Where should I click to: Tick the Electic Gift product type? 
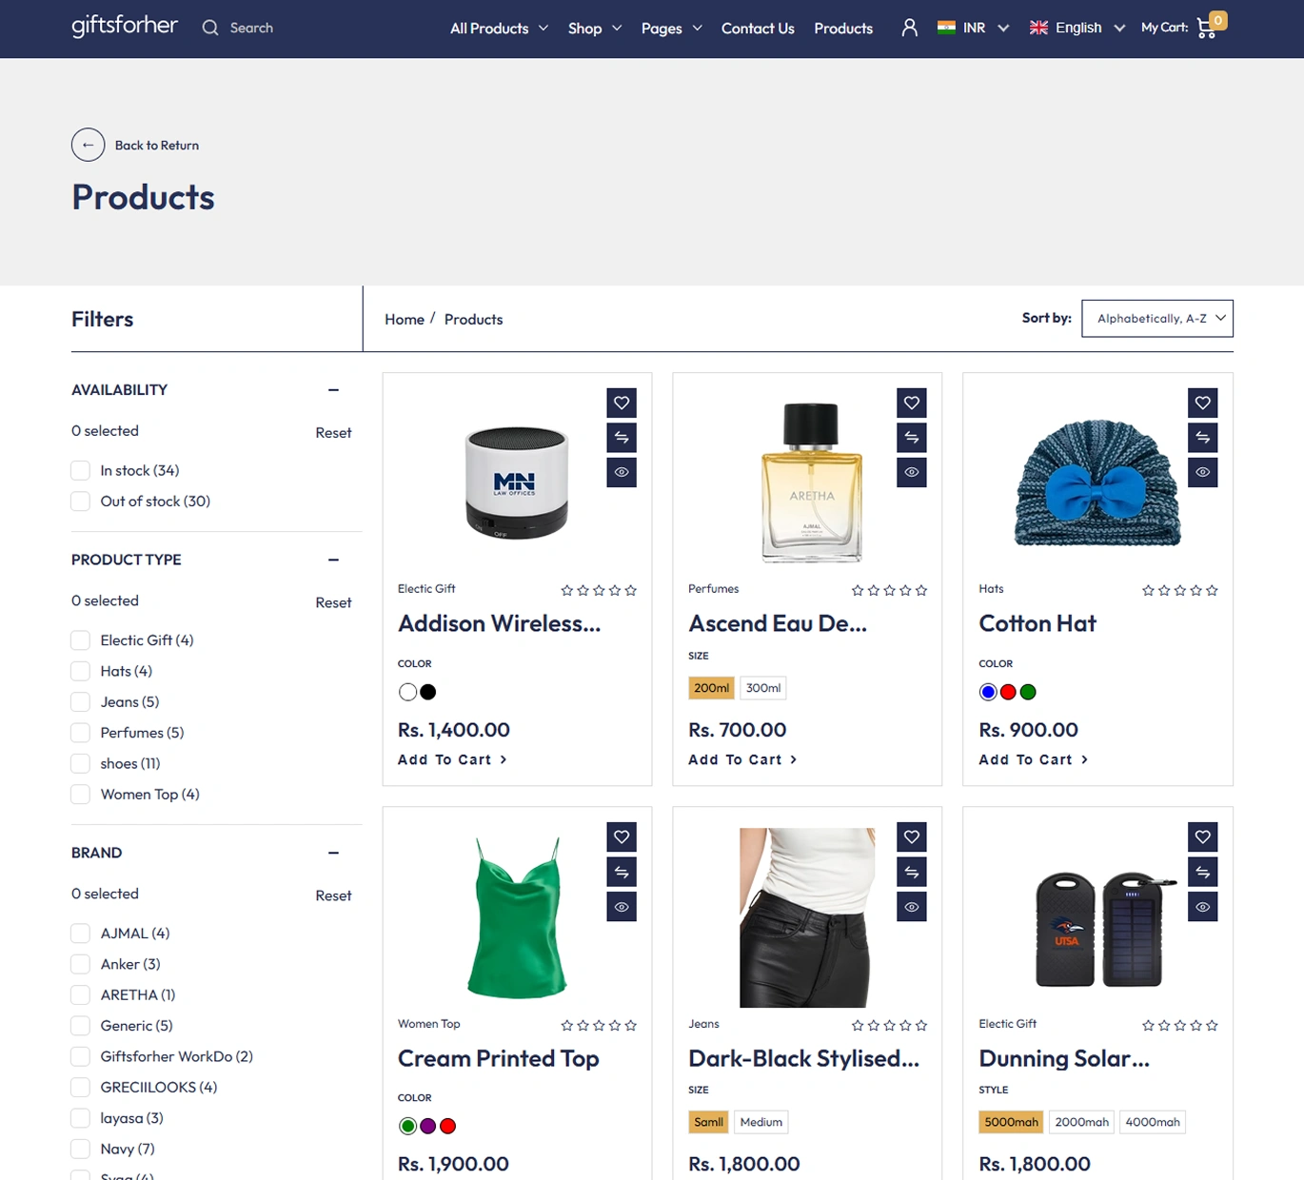click(81, 640)
